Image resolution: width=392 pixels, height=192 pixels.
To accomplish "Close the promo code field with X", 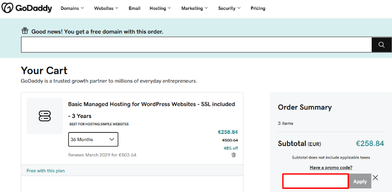I will pos(375,178).
